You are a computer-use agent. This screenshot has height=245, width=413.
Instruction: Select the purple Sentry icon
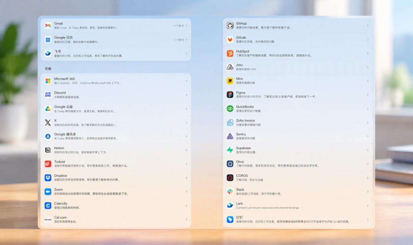230,136
